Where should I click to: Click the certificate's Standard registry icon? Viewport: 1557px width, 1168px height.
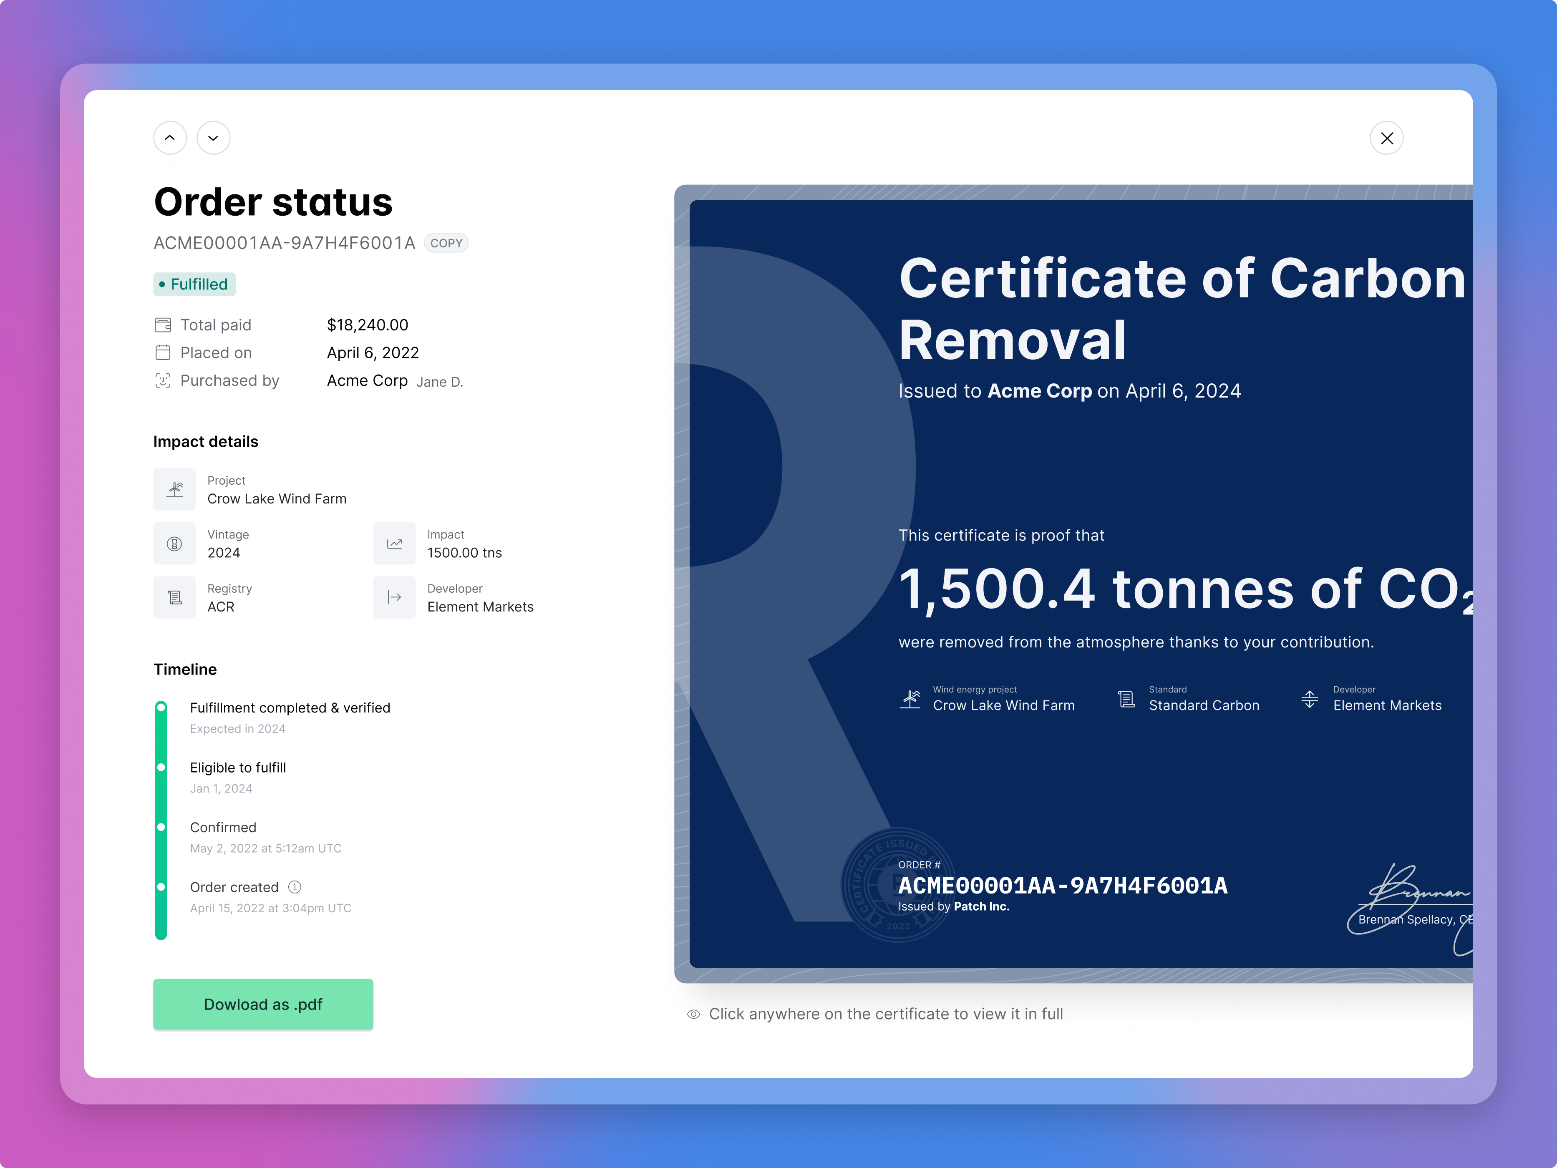click(x=1126, y=699)
